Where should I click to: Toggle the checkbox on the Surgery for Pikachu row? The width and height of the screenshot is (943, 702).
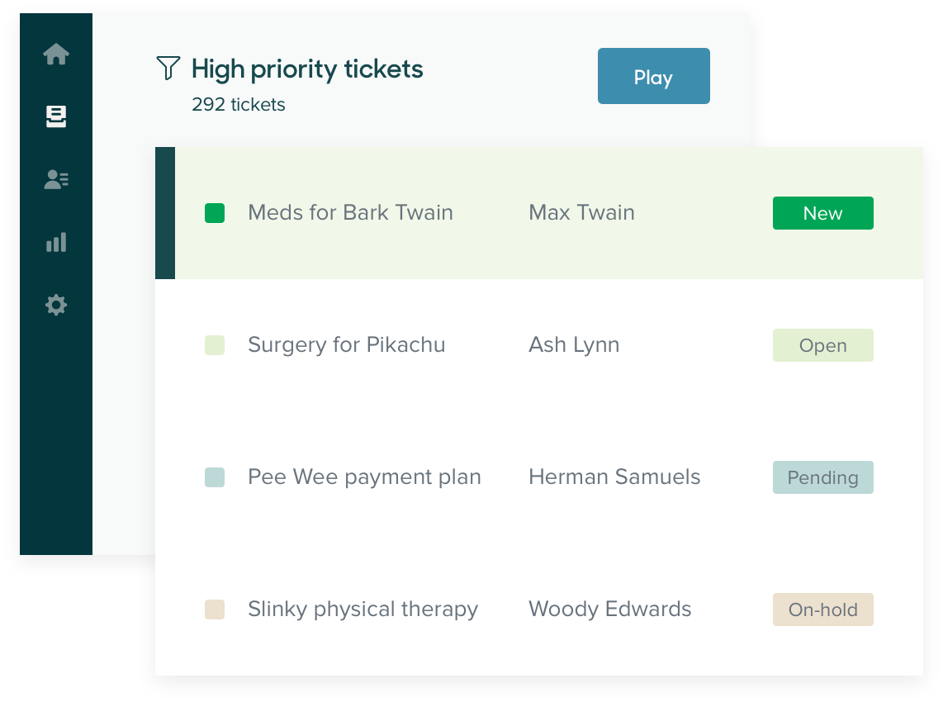(x=214, y=345)
